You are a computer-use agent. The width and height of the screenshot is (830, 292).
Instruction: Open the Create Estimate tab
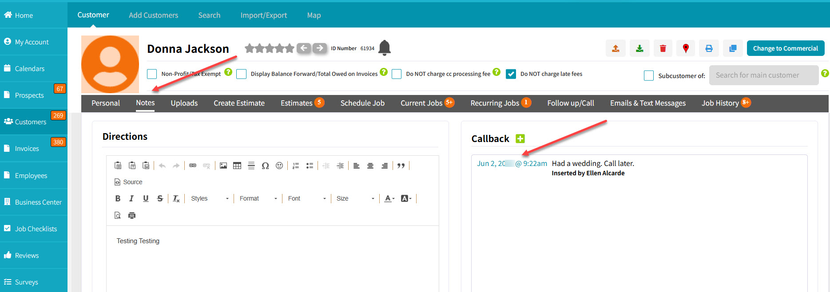[x=239, y=103]
